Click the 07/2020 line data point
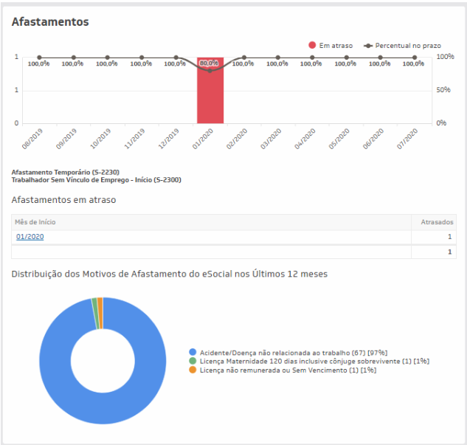467x445 pixels. click(x=415, y=58)
